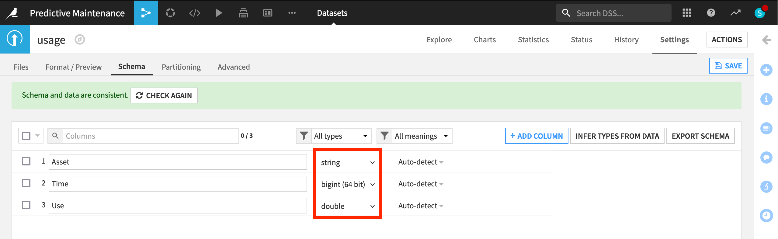778x239 pixels.
Task: Open the dashboards icon
Action: (268, 13)
